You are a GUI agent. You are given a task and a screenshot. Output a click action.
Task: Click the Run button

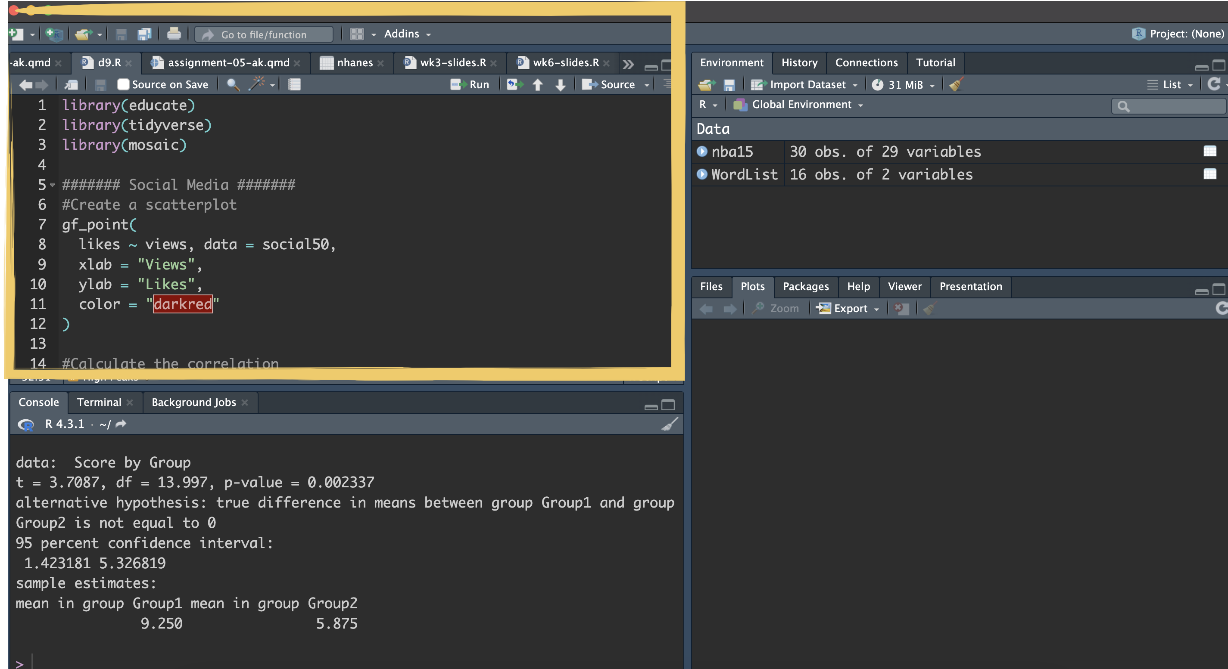(x=470, y=85)
